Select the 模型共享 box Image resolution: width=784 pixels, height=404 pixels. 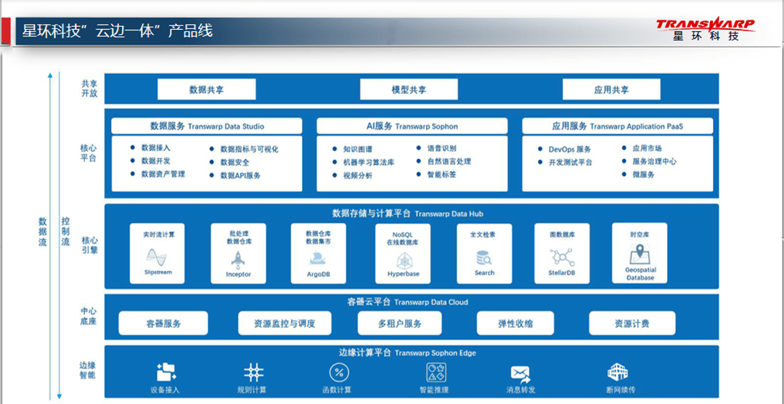point(409,89)
